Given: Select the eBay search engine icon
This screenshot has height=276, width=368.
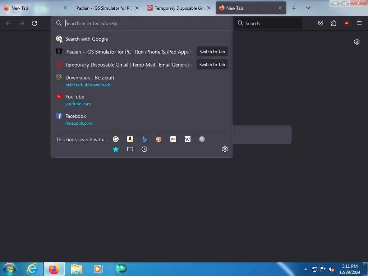Looking at the screenshot, I should [173, 139].
